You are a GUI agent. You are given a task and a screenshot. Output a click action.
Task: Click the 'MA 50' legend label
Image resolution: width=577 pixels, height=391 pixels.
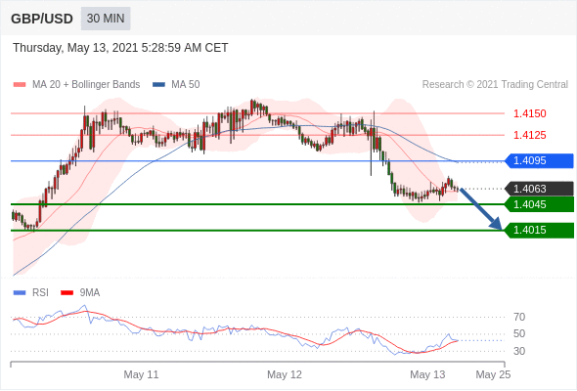[186, 85]
